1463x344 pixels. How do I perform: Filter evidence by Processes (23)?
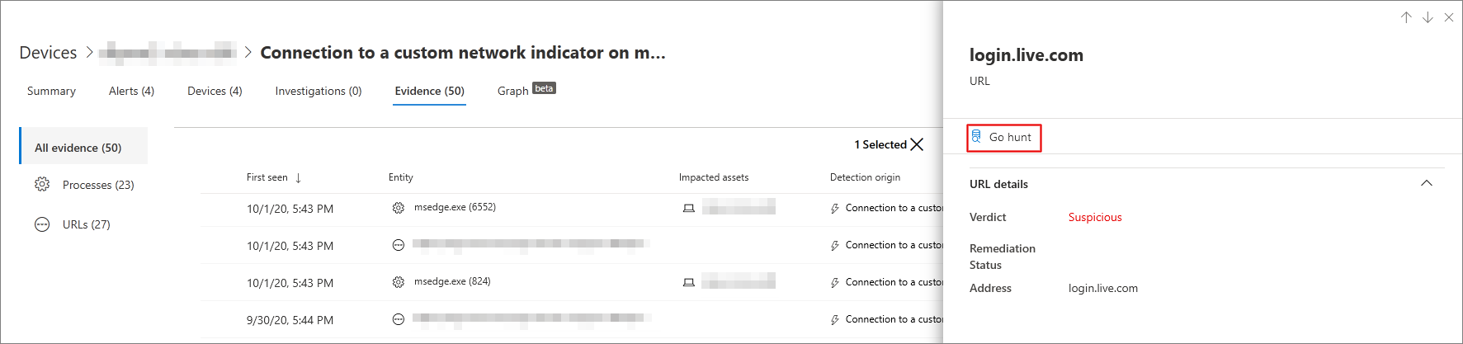(x=97, y=185)
